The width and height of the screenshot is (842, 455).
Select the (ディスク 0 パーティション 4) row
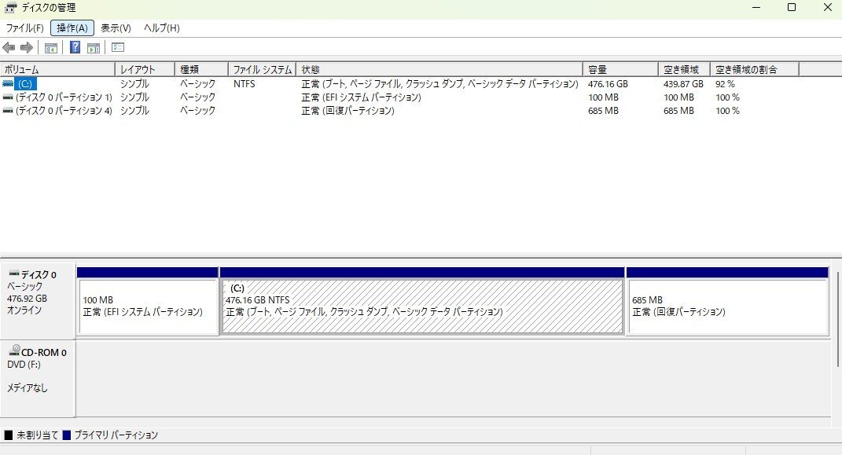point(400,111)
